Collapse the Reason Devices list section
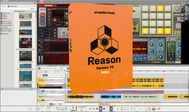The height and width of the screenshot is (112, 189). [15, 11]
